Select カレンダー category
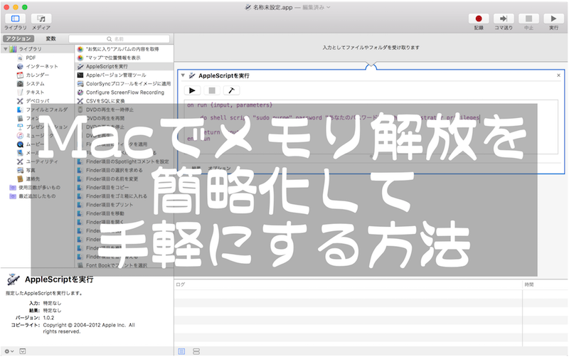 click(x=37, y=75)
